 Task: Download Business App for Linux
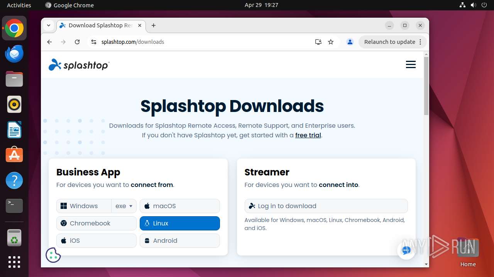(x=180, y=223)
